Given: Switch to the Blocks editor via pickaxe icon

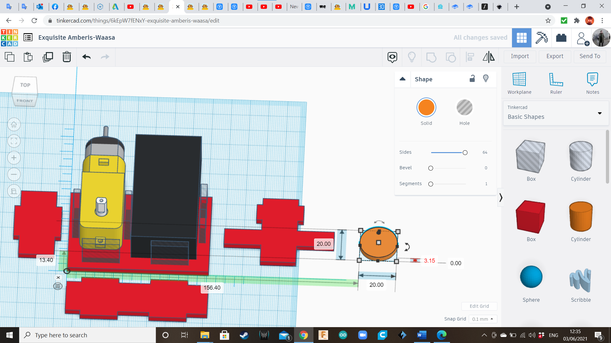Looking at the screenshot, I should [x=541, y=37].
